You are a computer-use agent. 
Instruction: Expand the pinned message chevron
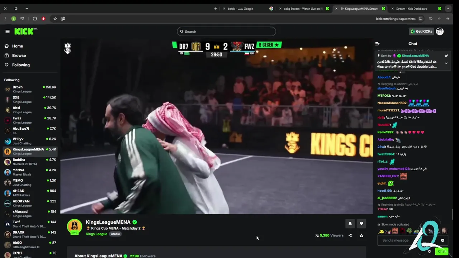[x=446, y=63]
